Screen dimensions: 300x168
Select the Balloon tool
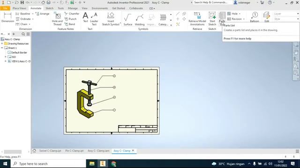pyautogui.click(x=255, y=17)
